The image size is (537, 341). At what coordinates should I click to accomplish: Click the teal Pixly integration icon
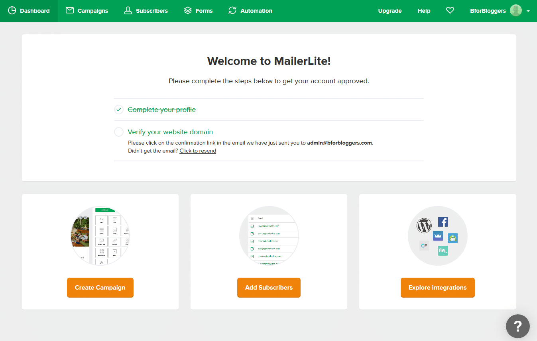[x=443, y=251]
